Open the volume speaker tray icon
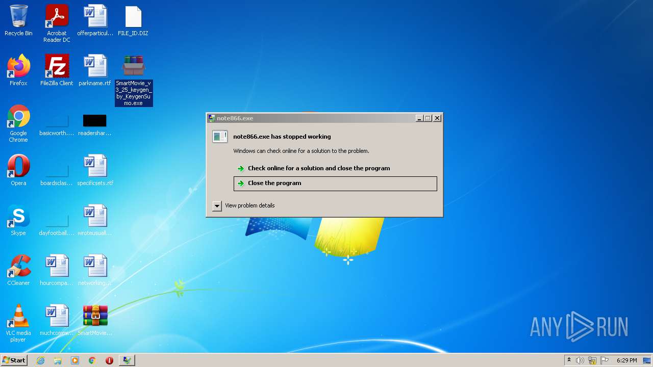The width and height of the screenshot is (653, 367). 580,360
